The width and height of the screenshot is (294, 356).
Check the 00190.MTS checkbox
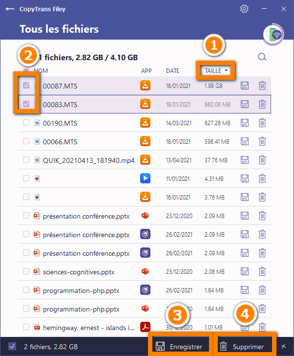point(26,123)
